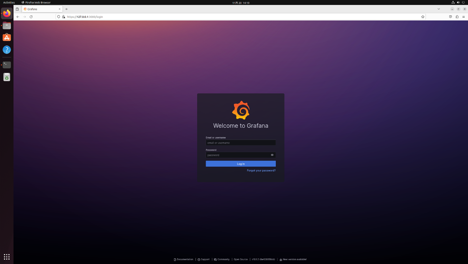Open a new tab with plus button
This screenshot has width=468, height=264.
click(67, 9)
